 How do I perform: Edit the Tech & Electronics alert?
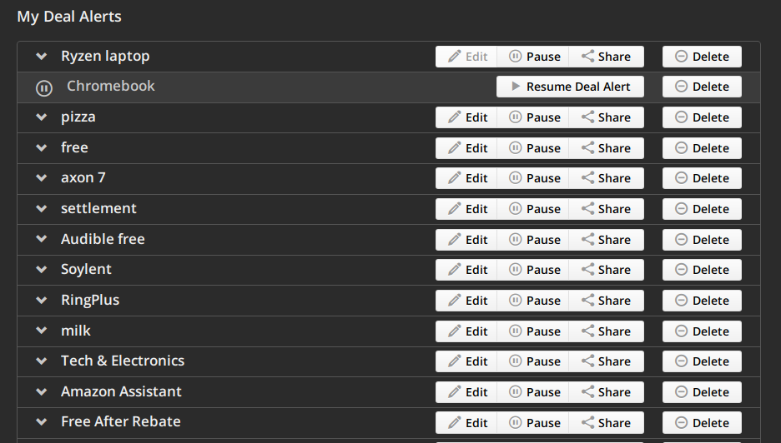pyautogui.click(x=467, y=361)
